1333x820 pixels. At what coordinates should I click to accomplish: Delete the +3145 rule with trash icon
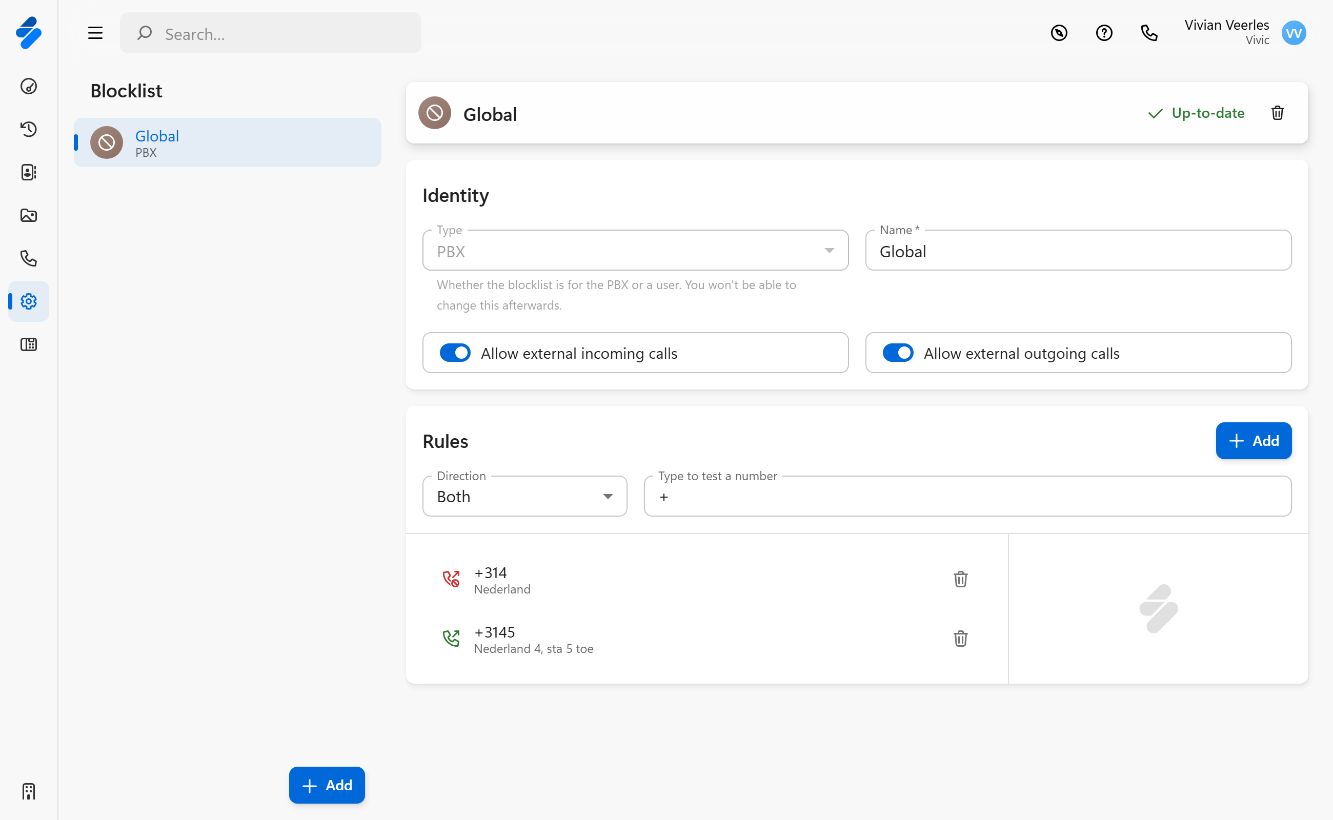[x=960, y=639]
